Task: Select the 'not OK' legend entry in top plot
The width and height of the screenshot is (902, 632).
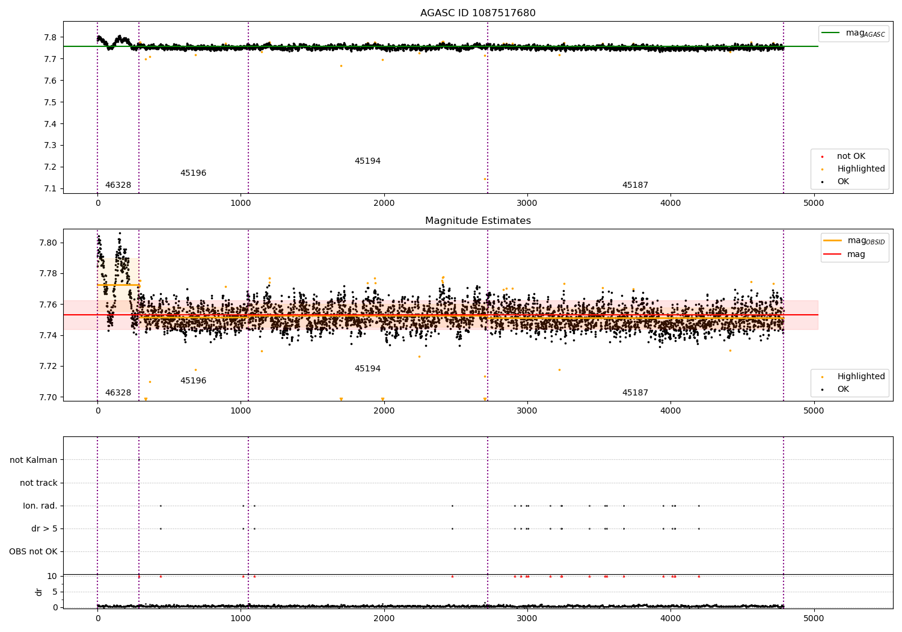Action: pos(851,156)
